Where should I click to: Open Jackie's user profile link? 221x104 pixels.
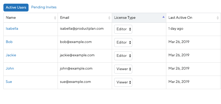click(x=11, y=55)
